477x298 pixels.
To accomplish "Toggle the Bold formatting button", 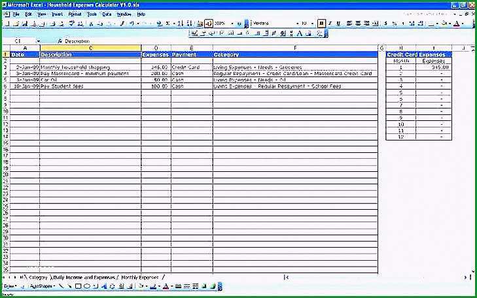I will click(321, 24).
